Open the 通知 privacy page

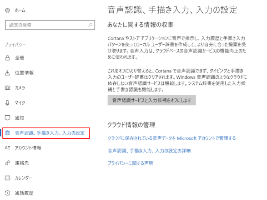click(20, 118)
